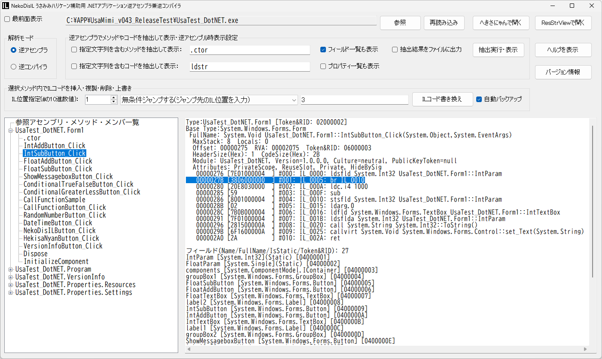This screenshot has height=359, width=602.
Task: Uncheck フィールド一覧も表示 checkbox
Action: pos(323,49)
